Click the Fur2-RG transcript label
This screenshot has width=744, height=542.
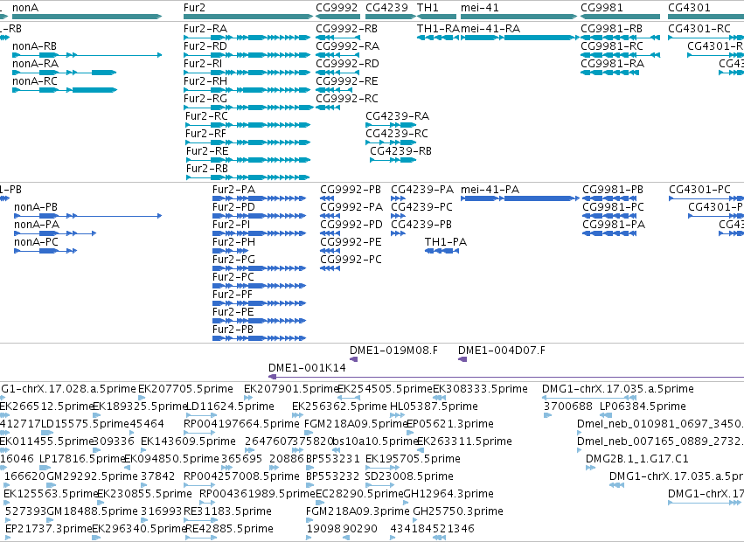point(205,99)
